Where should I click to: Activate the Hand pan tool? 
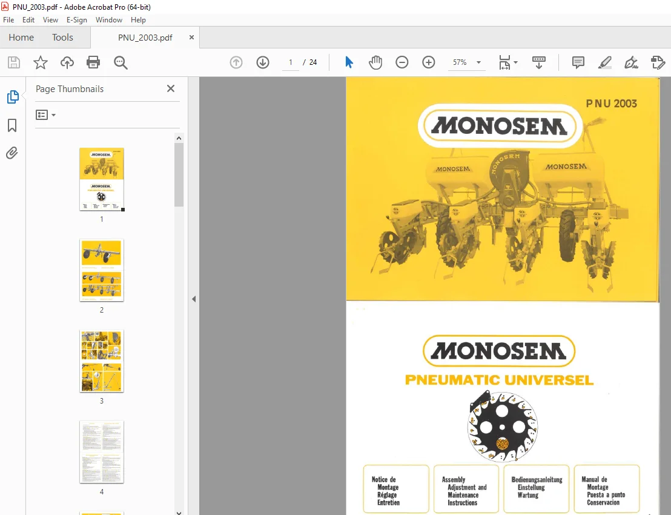(x=375, y=62)
